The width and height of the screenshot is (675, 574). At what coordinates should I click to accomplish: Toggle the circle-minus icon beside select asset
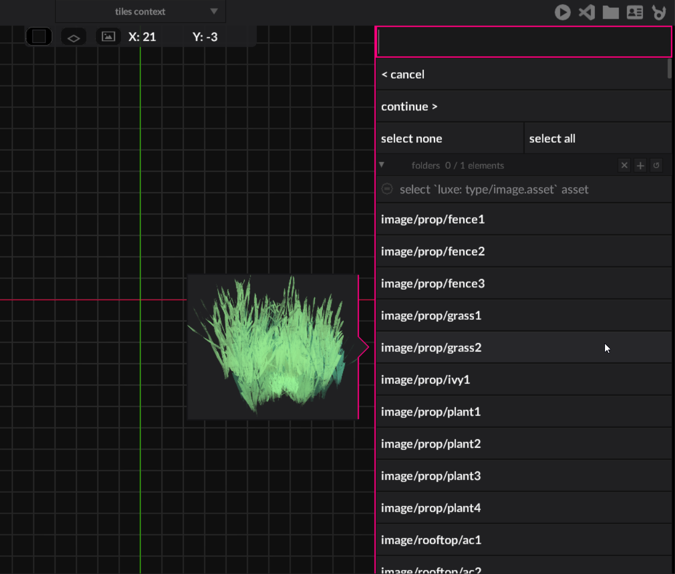pos(387,189)
